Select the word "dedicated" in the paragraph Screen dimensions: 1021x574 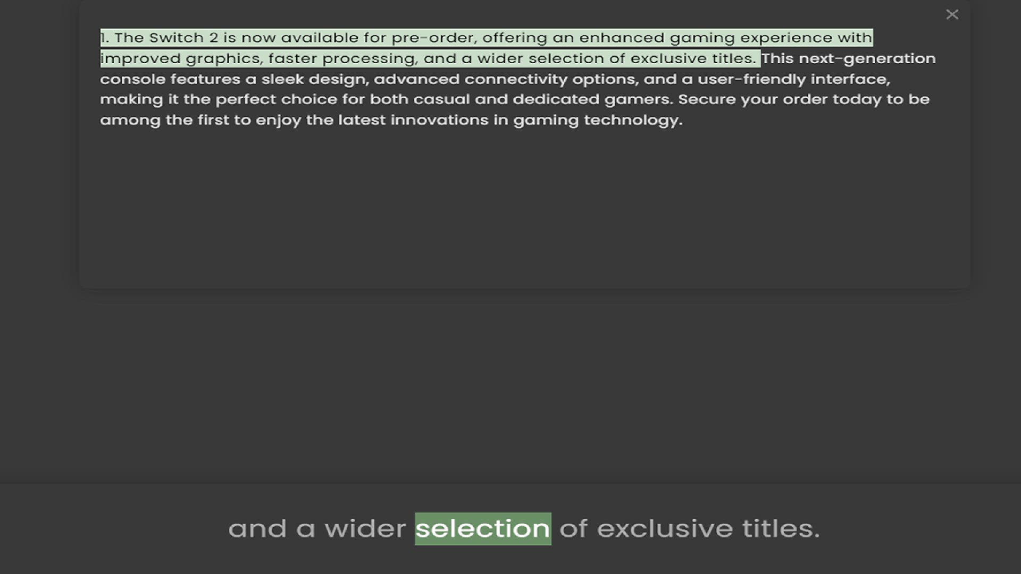point(556,99)
